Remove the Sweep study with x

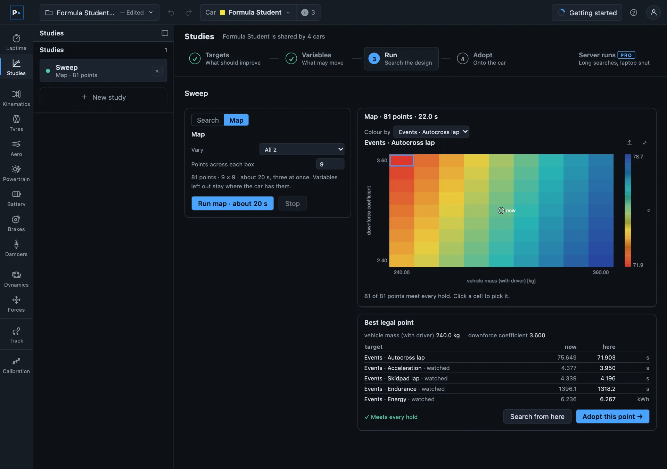(157, 71)
